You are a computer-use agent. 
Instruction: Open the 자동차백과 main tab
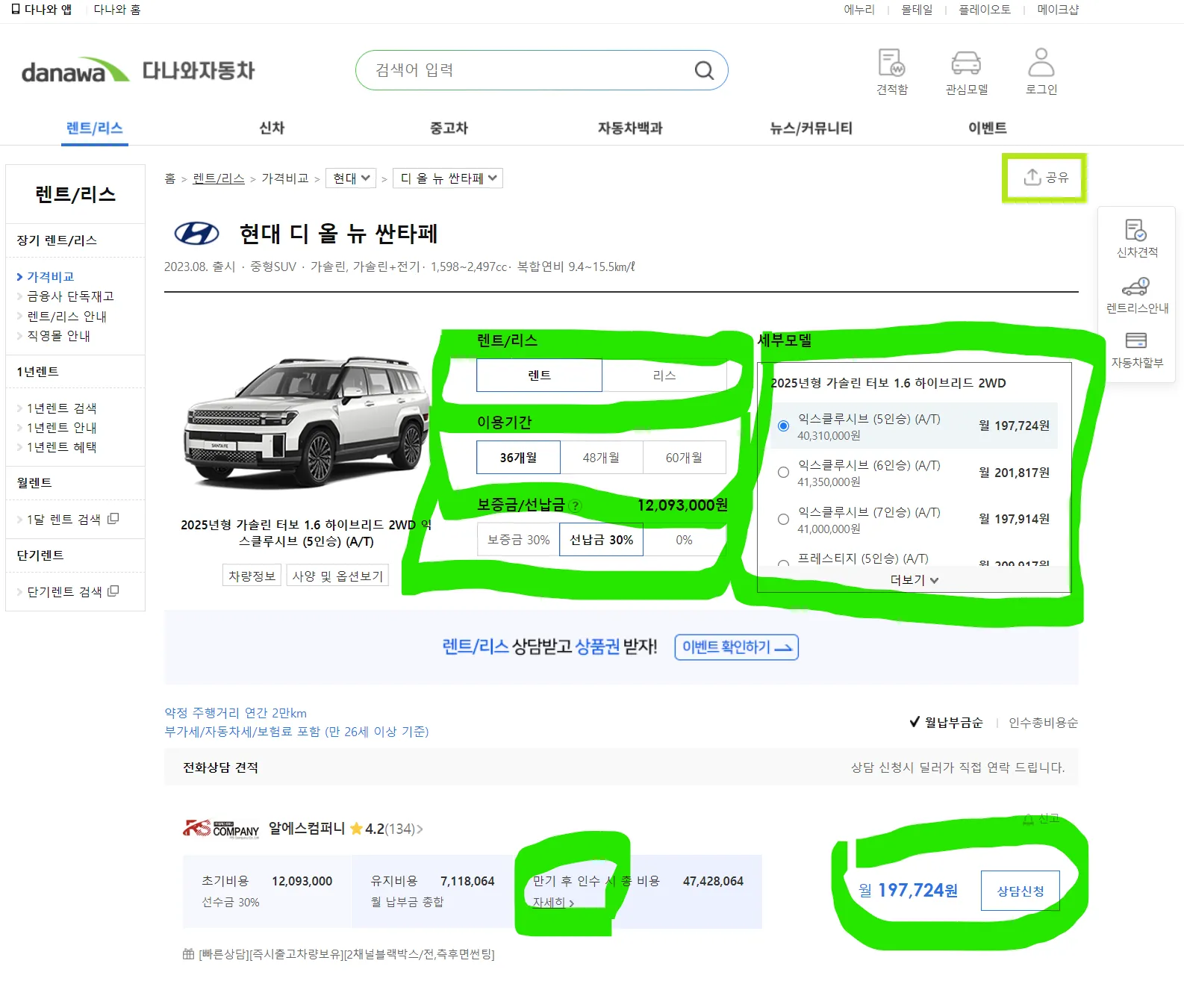coord(629,128)
